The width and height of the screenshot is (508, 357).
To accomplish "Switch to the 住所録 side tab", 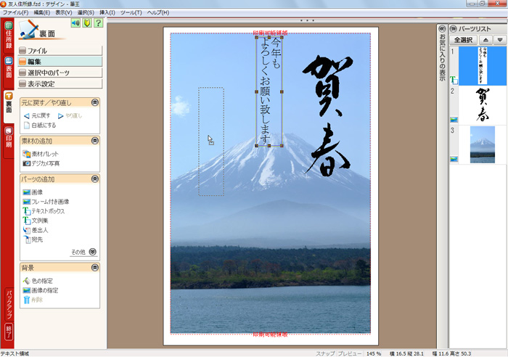I will pyautogui.click(x=9, y=38).
